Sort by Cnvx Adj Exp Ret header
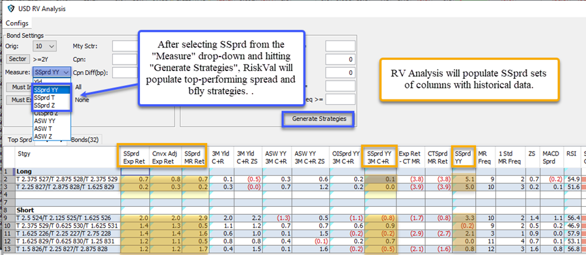This screenshot has width=586, height=255. coord(165,157)
